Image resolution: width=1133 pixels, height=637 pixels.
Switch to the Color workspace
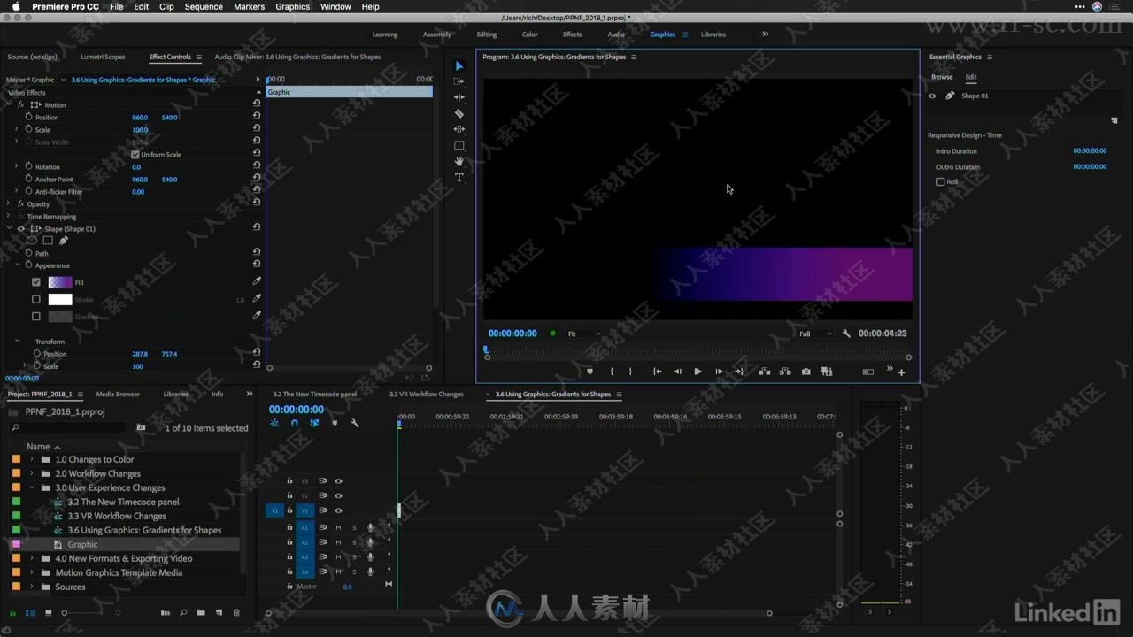tap(529, 35)
